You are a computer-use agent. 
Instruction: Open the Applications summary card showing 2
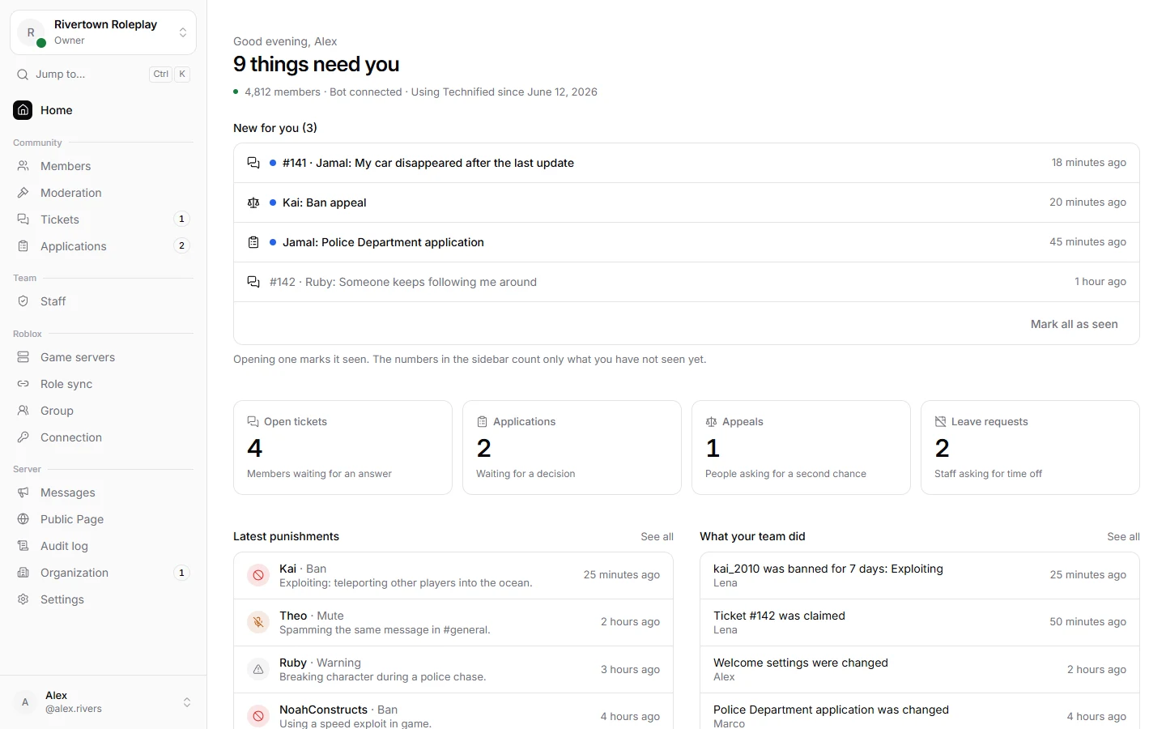tap(572, 447)
